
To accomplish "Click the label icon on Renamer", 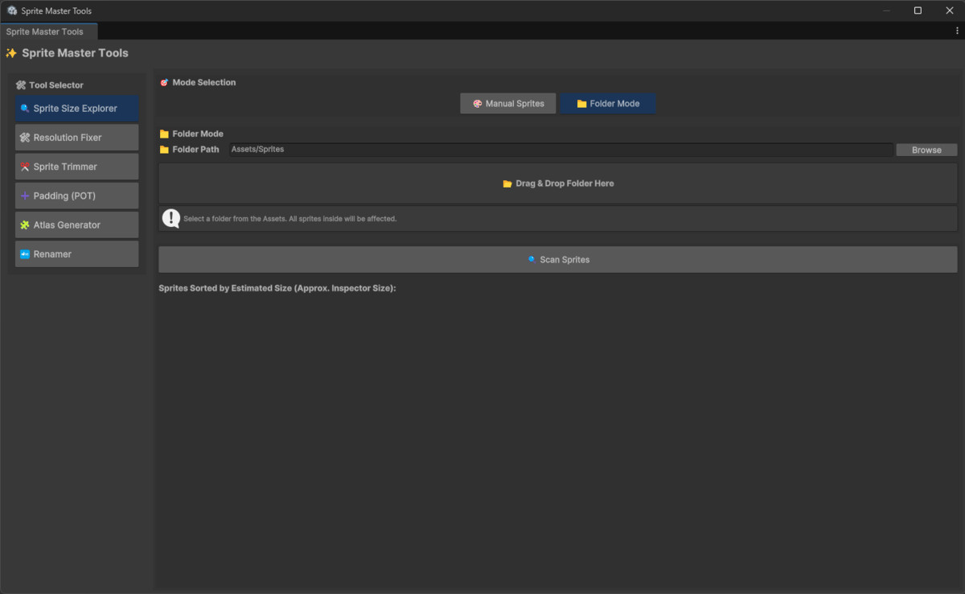I will pos(25,254).
